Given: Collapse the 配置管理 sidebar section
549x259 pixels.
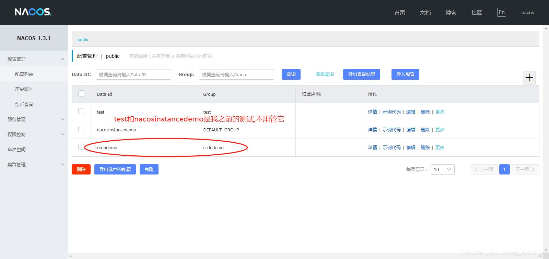Looking at the screenshot, I should [x=34, y=59].
